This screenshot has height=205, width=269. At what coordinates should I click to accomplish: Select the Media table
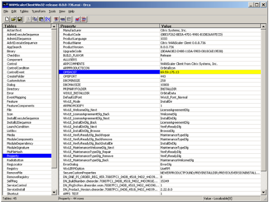(11, 135)
